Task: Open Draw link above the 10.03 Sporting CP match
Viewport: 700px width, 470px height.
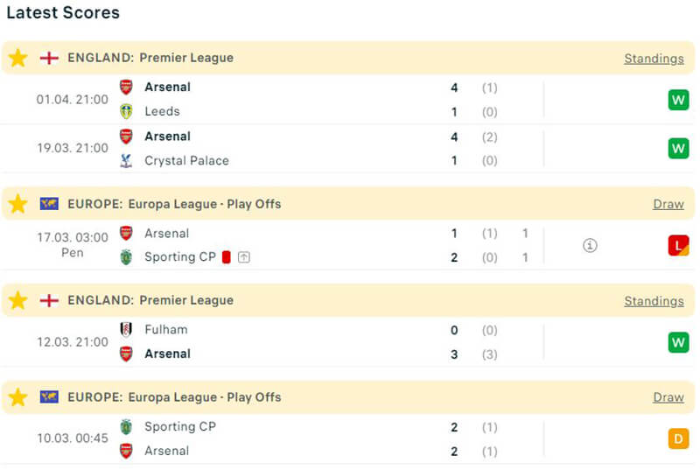Action: click(668, 396)
